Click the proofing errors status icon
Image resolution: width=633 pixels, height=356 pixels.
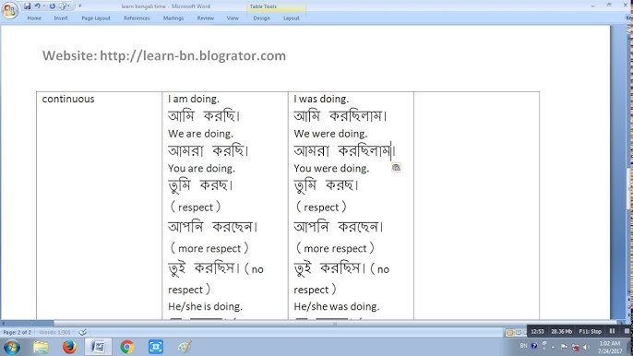83,332
